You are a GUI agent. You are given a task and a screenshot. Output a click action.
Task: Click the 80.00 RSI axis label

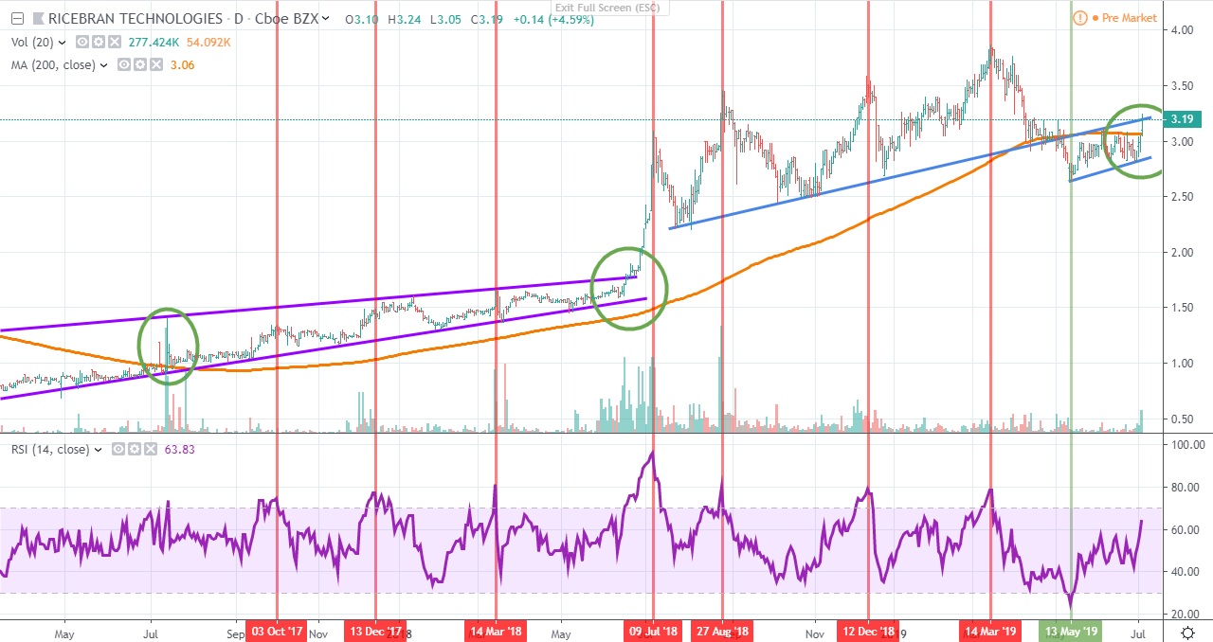coord(1185,489)
